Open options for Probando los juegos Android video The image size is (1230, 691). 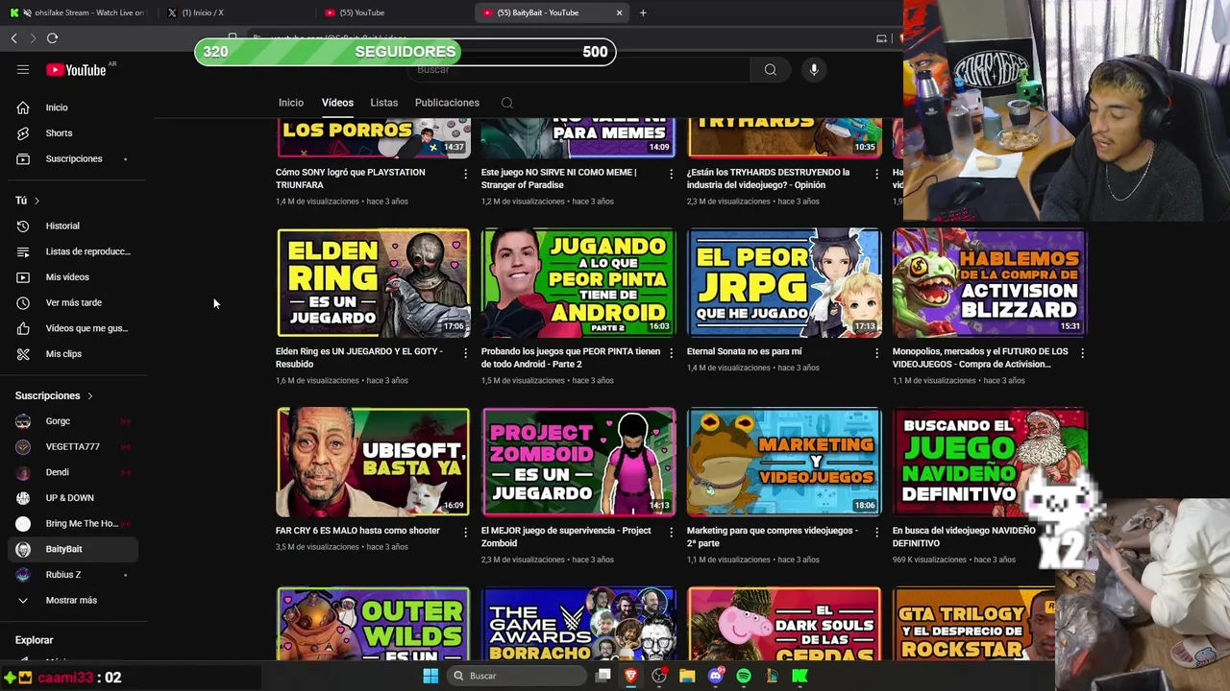(x=671, y=353)
